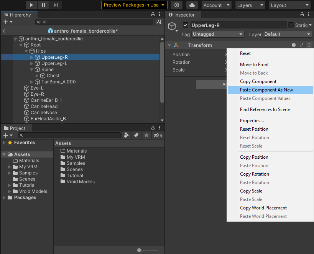Open the Static flags dropdown arrow

(x=310, y=25)
